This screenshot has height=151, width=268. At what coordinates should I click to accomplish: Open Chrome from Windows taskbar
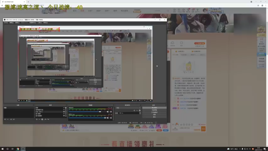click(x=18, y=149)
